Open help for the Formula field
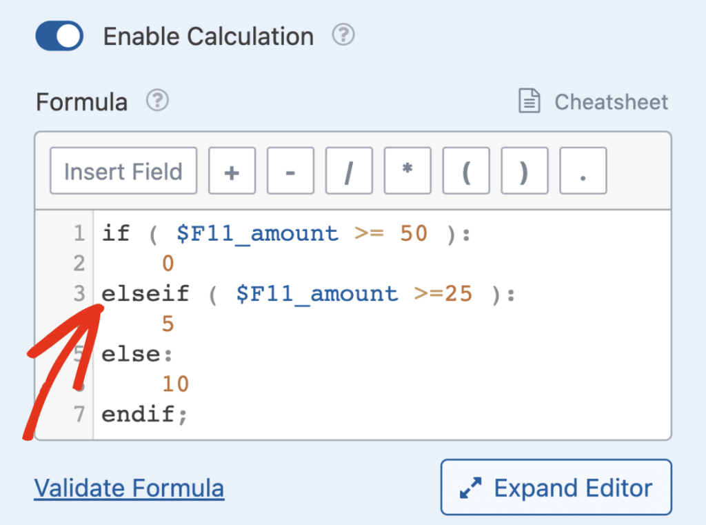This screenshot has width=706, height=525. coord(157,101)
